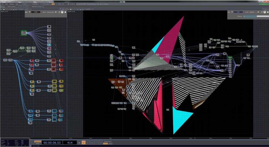This screenshot has width=269, height=147.
Task: Open the Dialogs menu
Action: pos(12,4)
